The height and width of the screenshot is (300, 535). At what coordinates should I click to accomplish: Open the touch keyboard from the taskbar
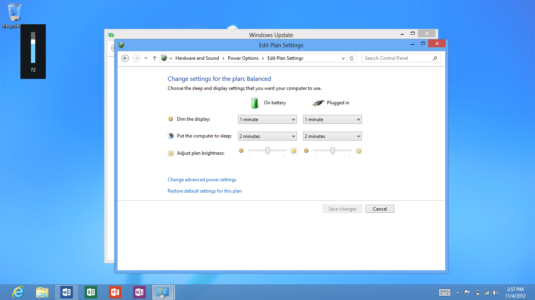coord(445,293)
